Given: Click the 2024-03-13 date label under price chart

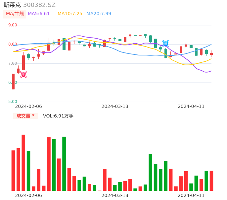Looking at the screenshot, I should (115, 106).
